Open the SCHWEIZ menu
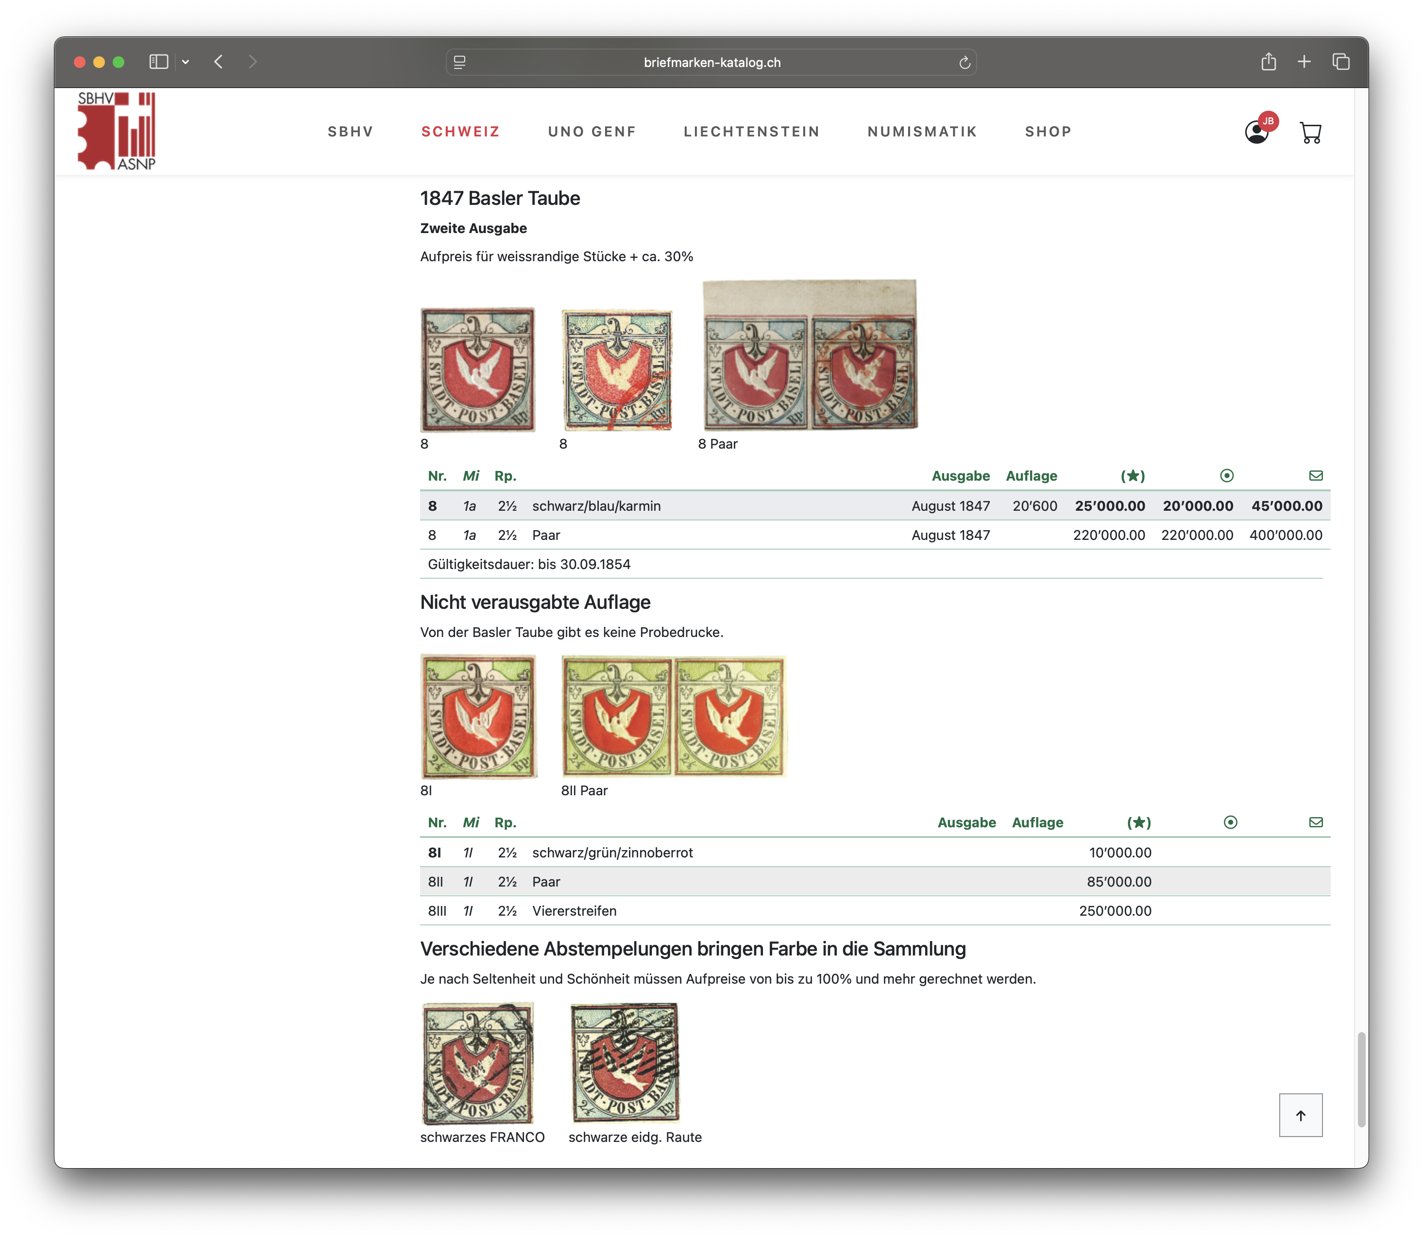1423x1240 pixels. (x=460, y=132)
